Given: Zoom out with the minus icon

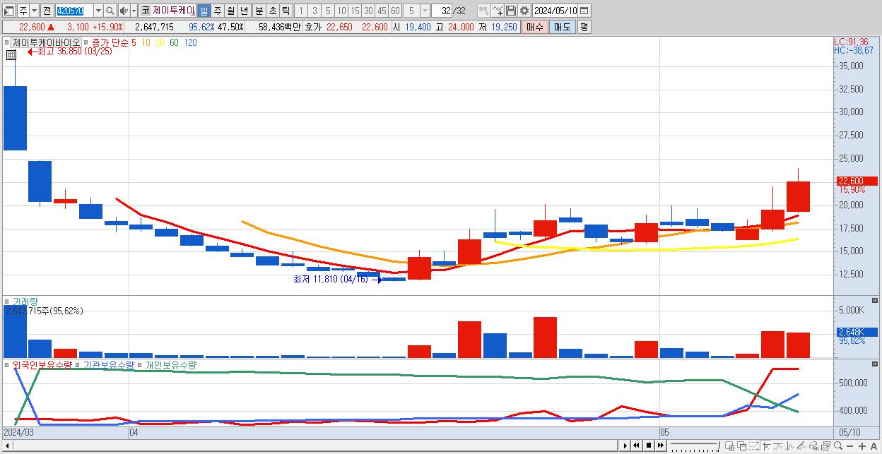Looking at the screenshot, I should coord(850,446).
